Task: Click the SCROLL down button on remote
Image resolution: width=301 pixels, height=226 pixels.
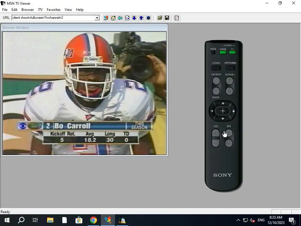Action: [230, 91]
